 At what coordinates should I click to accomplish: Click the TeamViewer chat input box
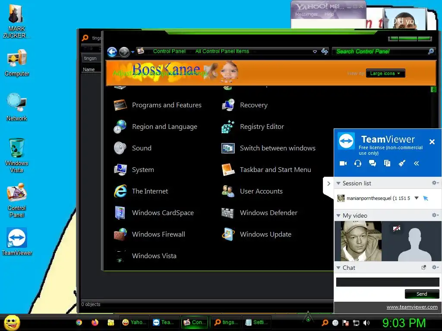tap(388, 282)
